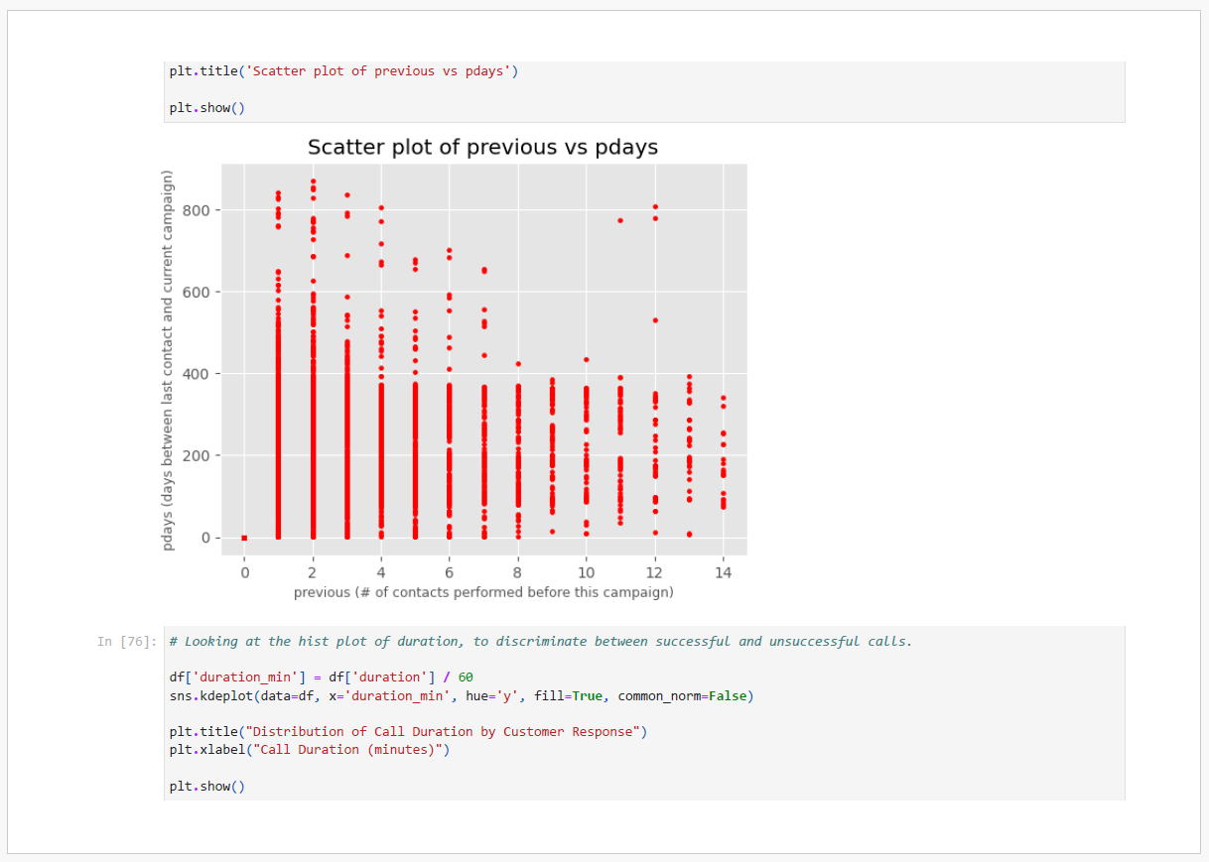The image size is (1209, 862).
Task: Click the plt.xlabel 'Call Duration (minutes)' line
Action: [x=310, y=750]
